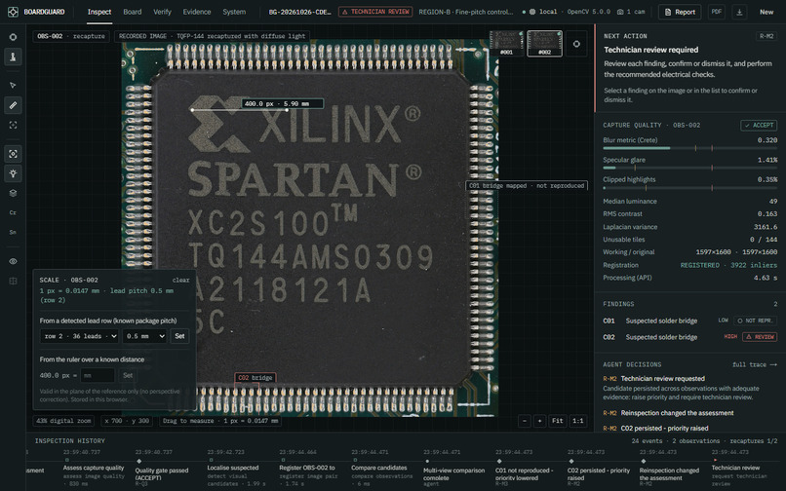Open the layers stack tool
The height and width of the screenshot is (491, 786).
click(x=13, y=193)
